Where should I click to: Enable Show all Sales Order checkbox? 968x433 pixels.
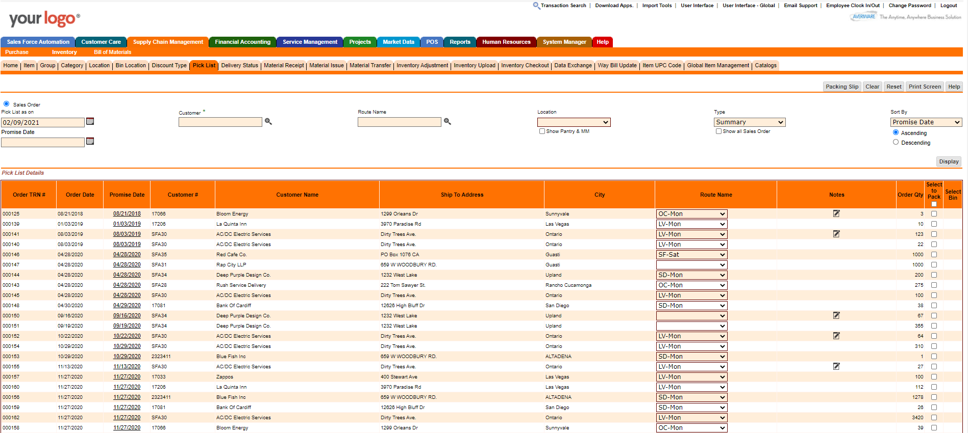coord(718,131)
